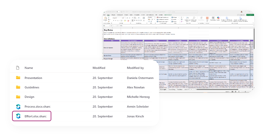
Task: Click the Copilot icon in Excel ribbon
Action: pos(218,18)
